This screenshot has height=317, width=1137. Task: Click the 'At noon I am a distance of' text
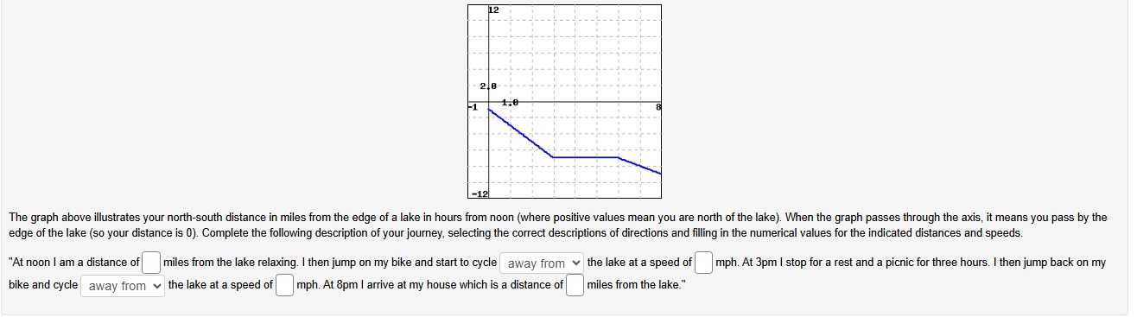[74, 263]
